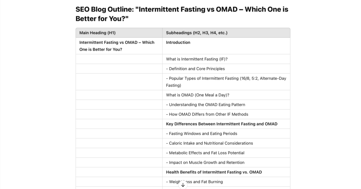Click 'Key Differences Between Intermittent Fasting and OMAD'
Screen dimensions: 361x189
coord(221,124)
